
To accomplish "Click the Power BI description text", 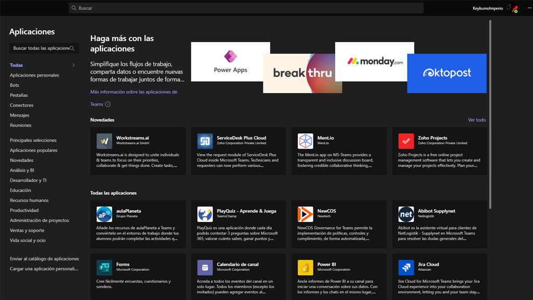I will click(x=337, y=287).
